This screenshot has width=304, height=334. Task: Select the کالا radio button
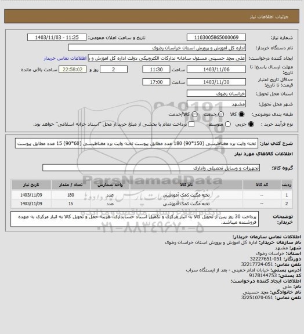coord(241,114)
